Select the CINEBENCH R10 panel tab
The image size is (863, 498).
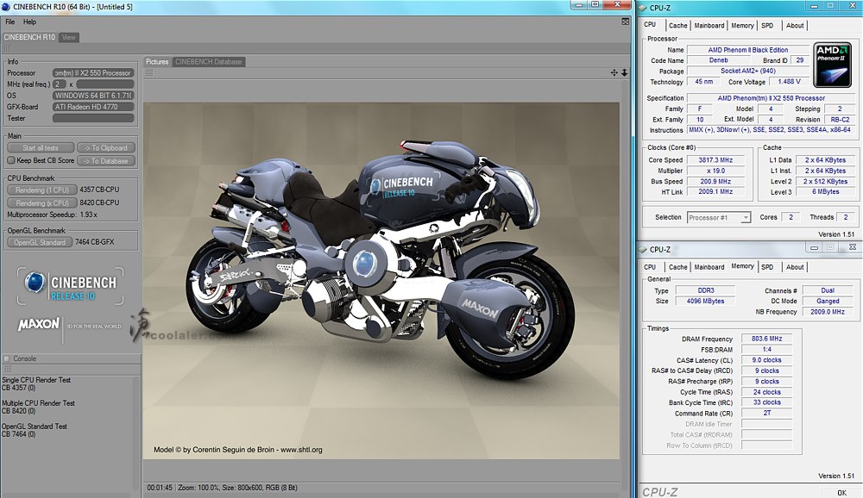29,37
